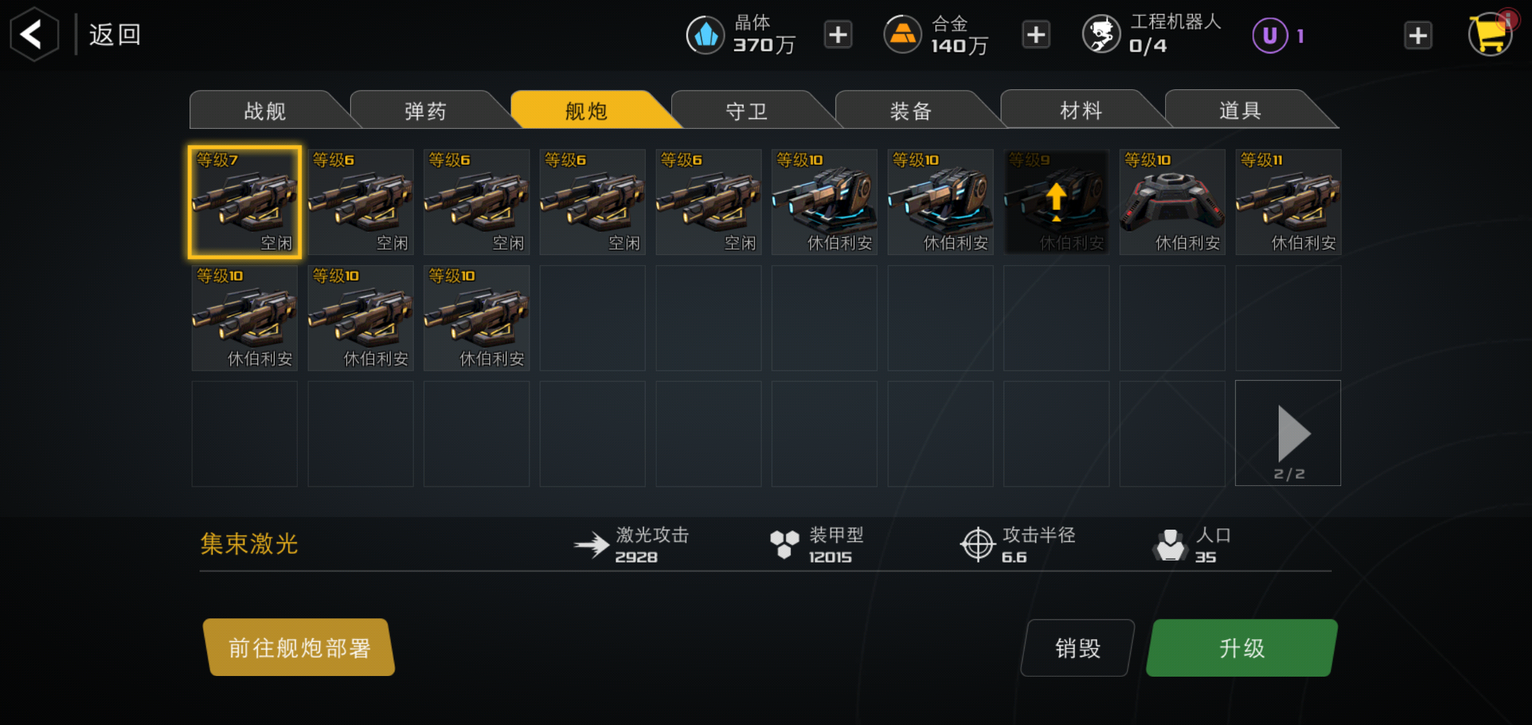
Task: Add more alloy with plus button
Action: (1036, 35)
